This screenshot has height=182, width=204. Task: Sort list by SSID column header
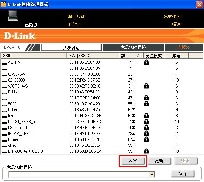pyautogui.click(x=34, y=56)
